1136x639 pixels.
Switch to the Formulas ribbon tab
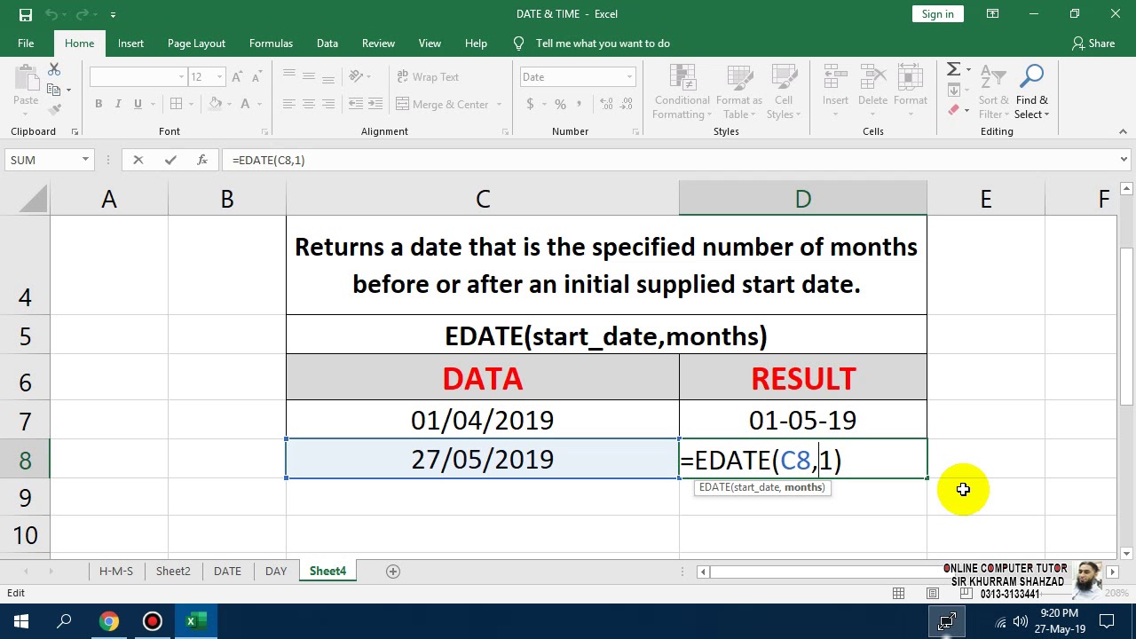click(271, 43)
